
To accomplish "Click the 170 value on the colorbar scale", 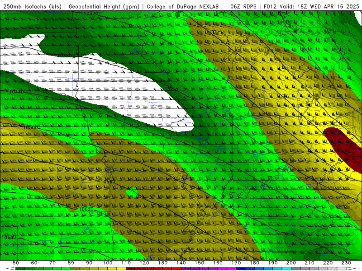I will 236,263.
